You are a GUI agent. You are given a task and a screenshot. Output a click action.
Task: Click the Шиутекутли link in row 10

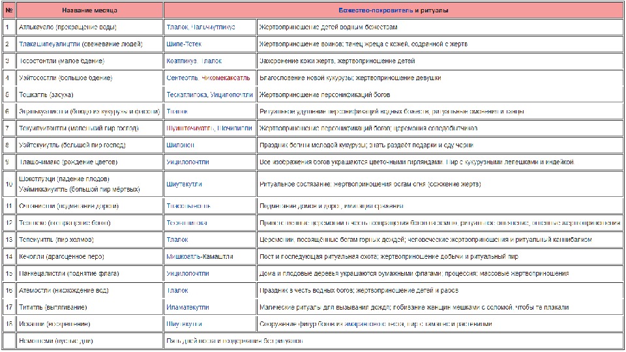184,184
